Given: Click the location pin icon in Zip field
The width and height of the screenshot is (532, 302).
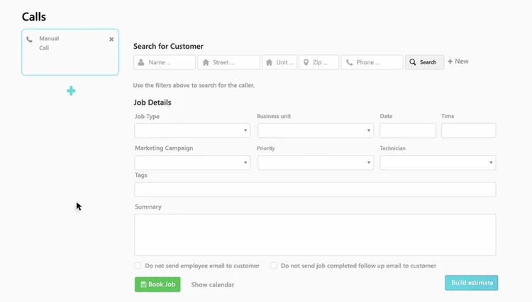Looking at the screenshot, I should click(x=306, y=62).
